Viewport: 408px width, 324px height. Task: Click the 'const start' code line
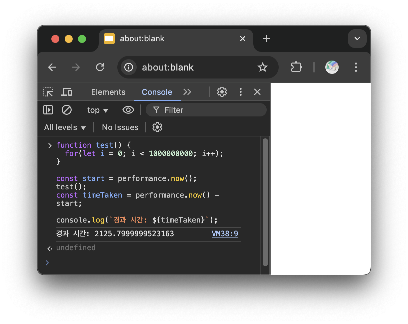(x=127, y=178)
